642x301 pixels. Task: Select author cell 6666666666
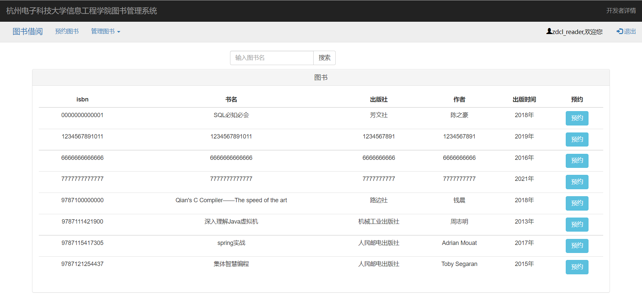(459, 158)
